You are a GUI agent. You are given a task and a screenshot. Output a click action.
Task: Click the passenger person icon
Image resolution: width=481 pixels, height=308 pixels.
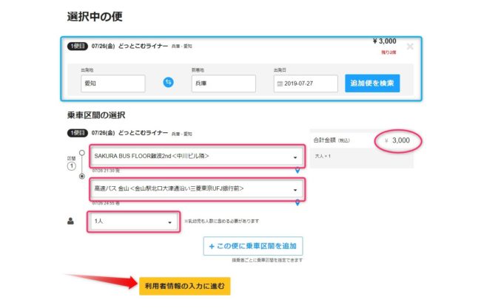(72, 221)
